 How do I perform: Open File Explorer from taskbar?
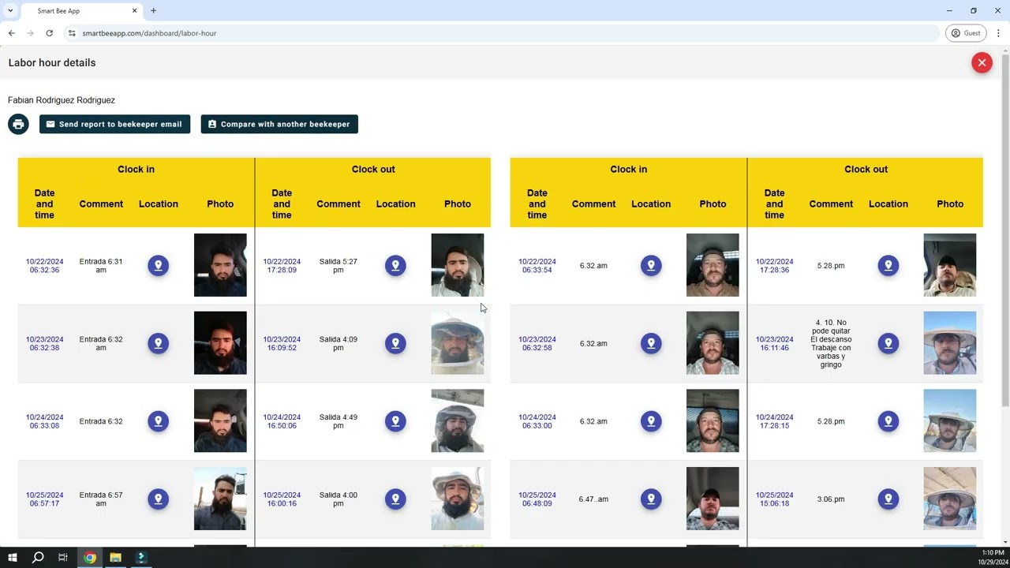(115, 558)
